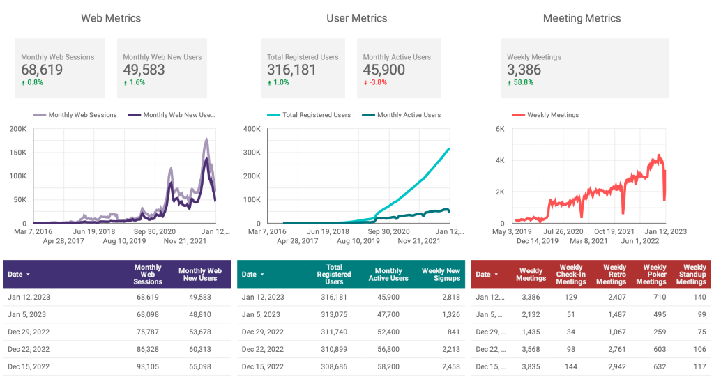
Task: Click weekly signups value 841
Action: 453,332
